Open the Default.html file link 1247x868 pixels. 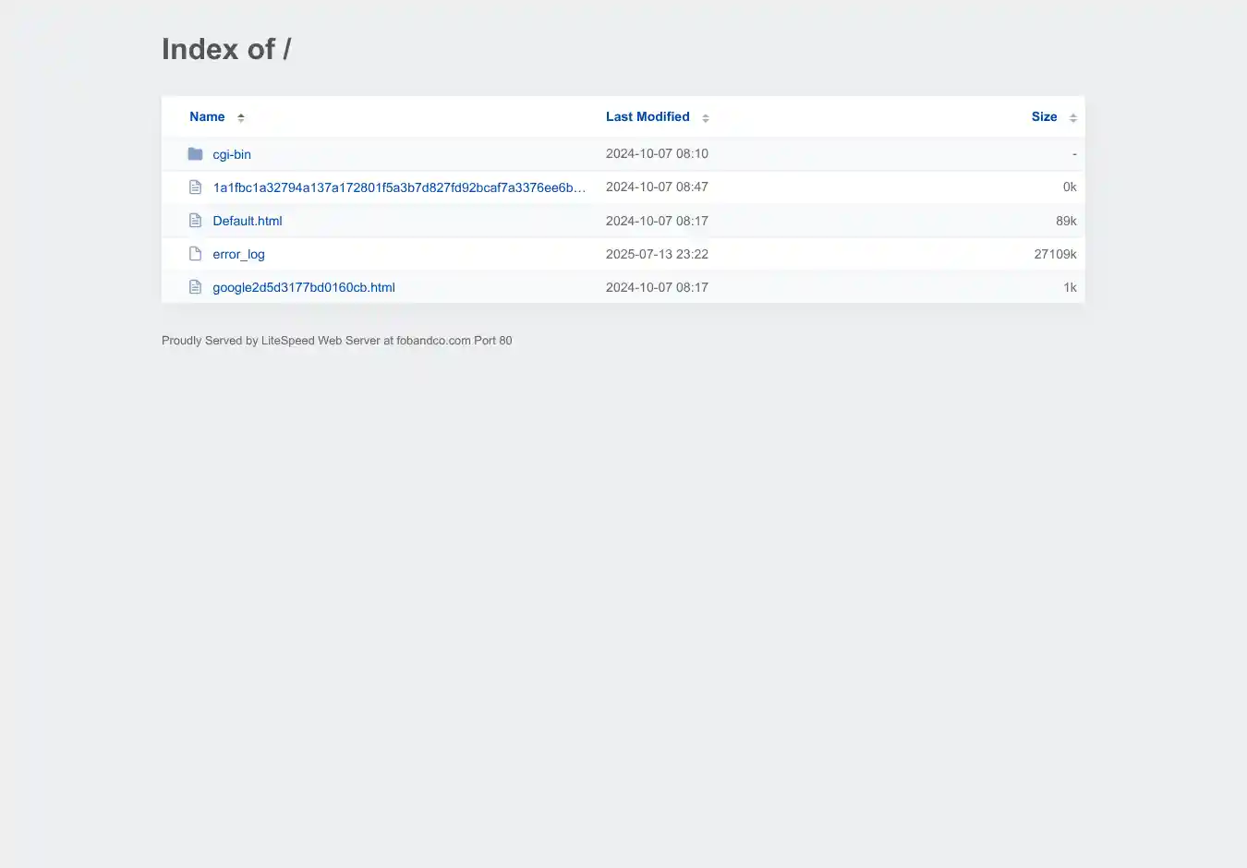tap(248, 221)
